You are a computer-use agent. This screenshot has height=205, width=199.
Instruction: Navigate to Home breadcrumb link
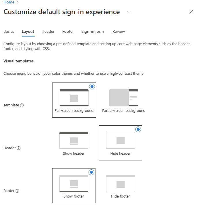coord(9,2)
